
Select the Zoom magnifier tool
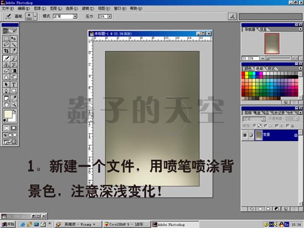point(13,105)
